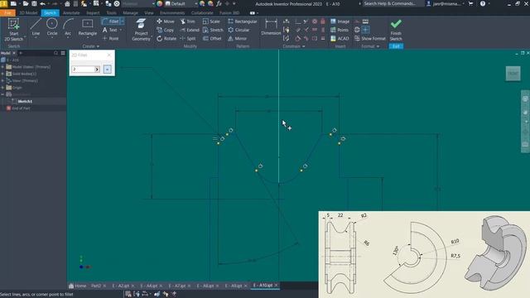Select the Rectangle tool

(x=88, y=27)
